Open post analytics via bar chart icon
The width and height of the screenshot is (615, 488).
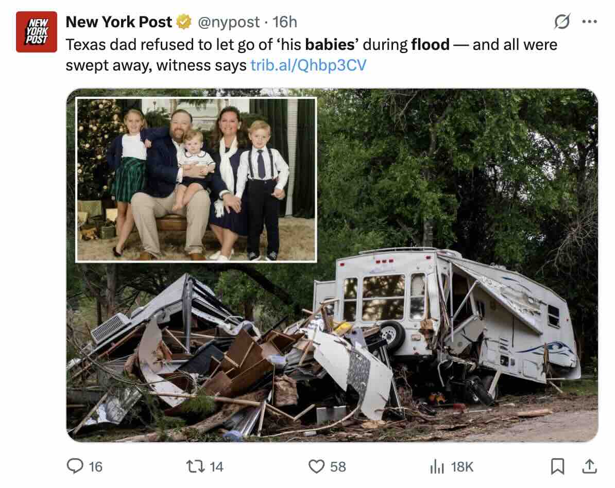pos(437,466)
